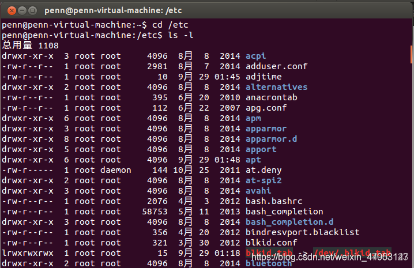
Task: Click the 'cd /etc' command text
Action: [x=170, y=25]
